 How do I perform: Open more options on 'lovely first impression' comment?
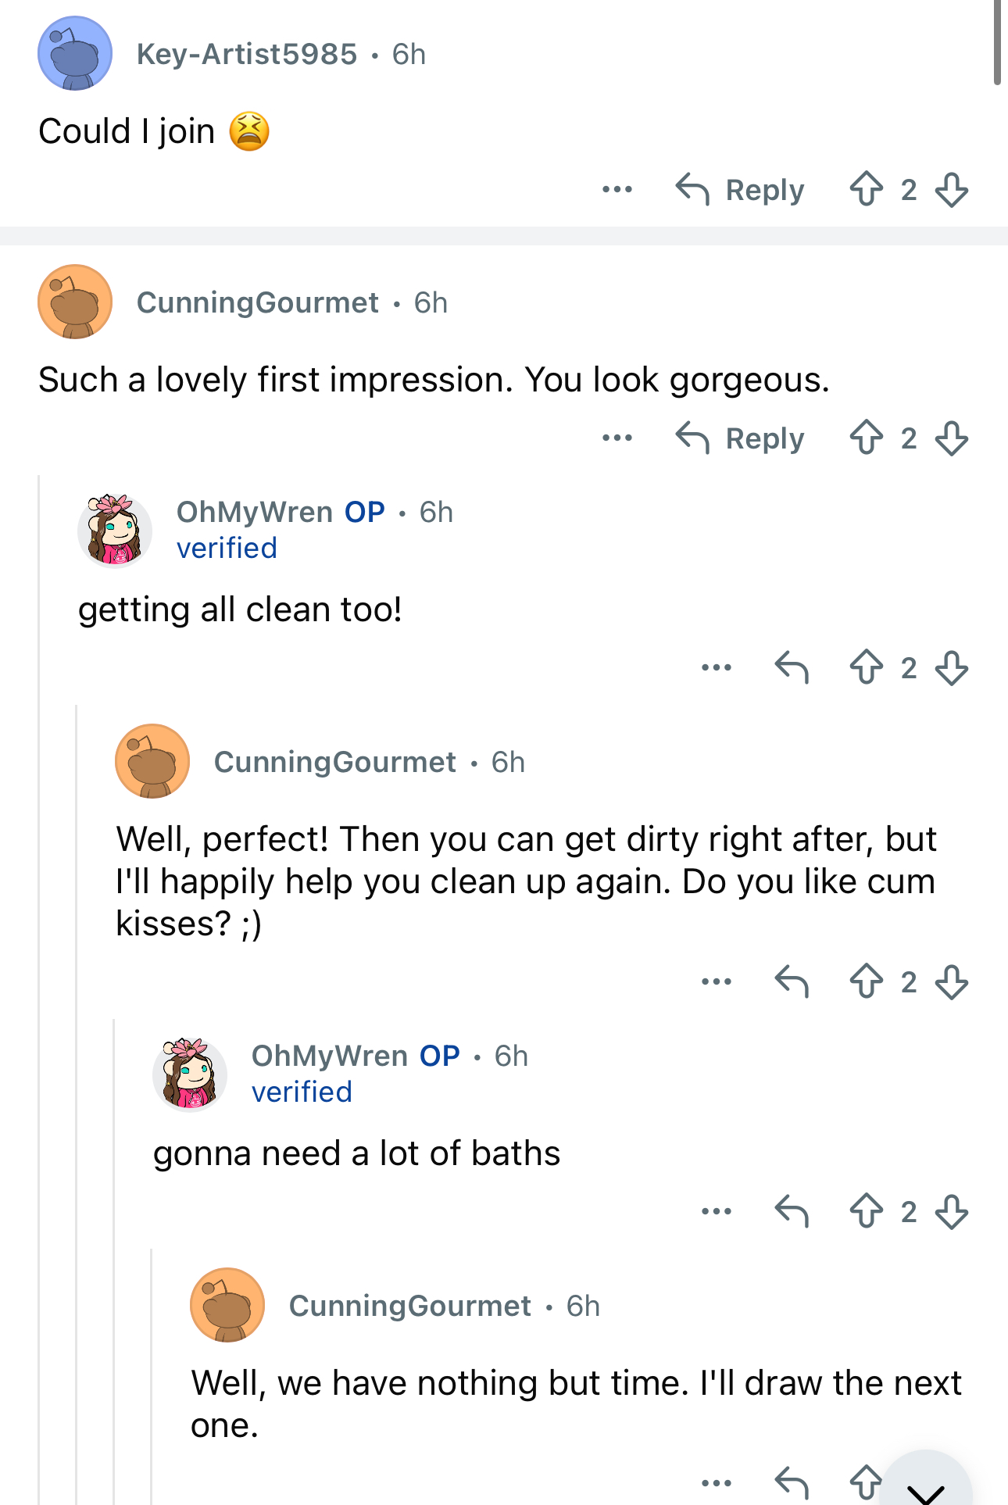(617, 438)
